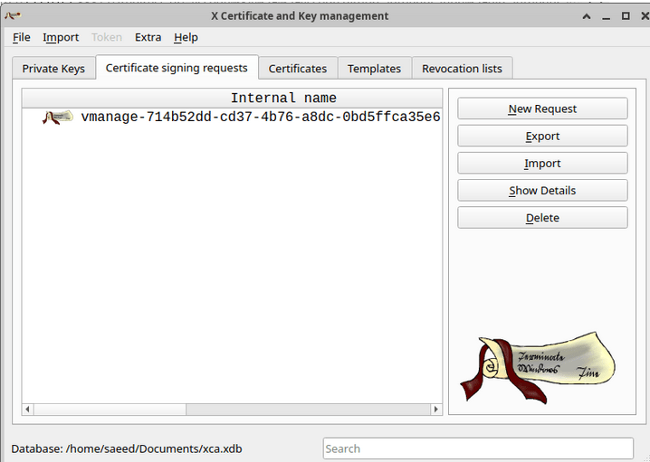Open the File menu
This screenshot has height=462, width=650.
pos(22,37)
